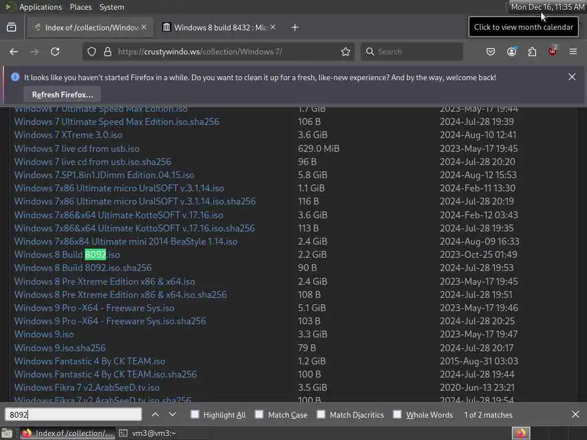The width and height of the screenshot is (587, 440).
Task: Enable the Match Case checkbox
Action: (x=259, y=414)
